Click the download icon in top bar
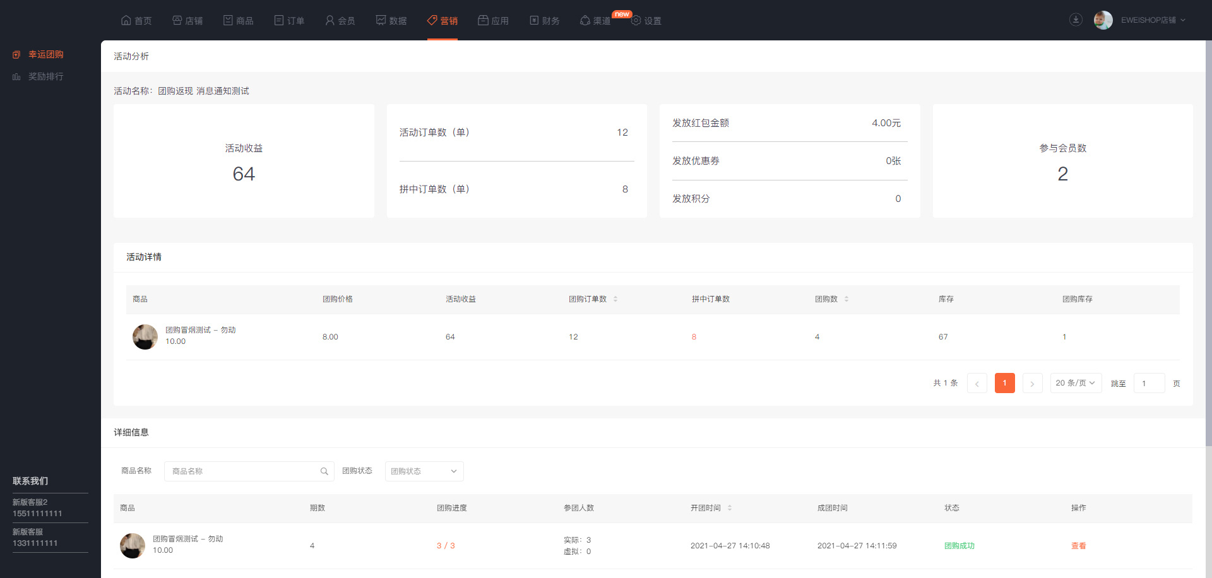The height and width of the screenshot is (578, 1212). [1076, 20]
